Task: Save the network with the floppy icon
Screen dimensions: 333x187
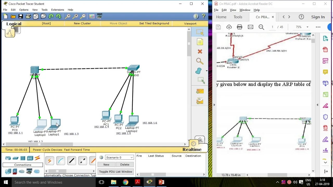Action: (x=21, y=16)
